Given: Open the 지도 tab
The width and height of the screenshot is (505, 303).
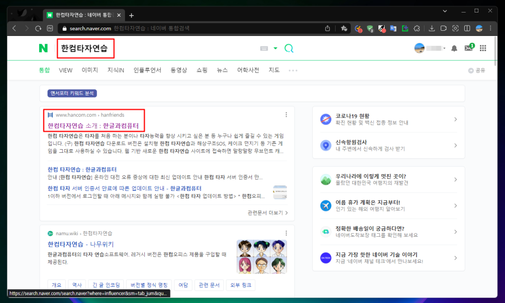Looking at the screenshot, I should (274, 70).
